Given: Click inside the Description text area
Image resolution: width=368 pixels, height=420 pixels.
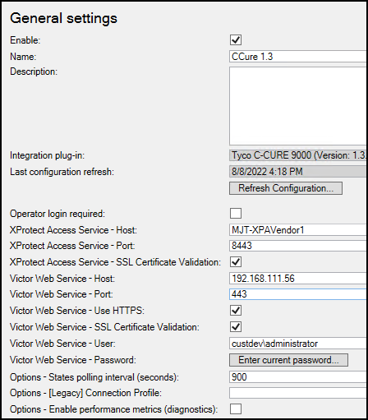Looking at the screenshot, I should pyautogui.click(x=298, y=106).
